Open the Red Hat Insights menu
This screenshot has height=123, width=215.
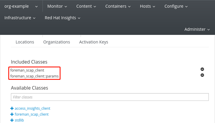coord(62,18)
